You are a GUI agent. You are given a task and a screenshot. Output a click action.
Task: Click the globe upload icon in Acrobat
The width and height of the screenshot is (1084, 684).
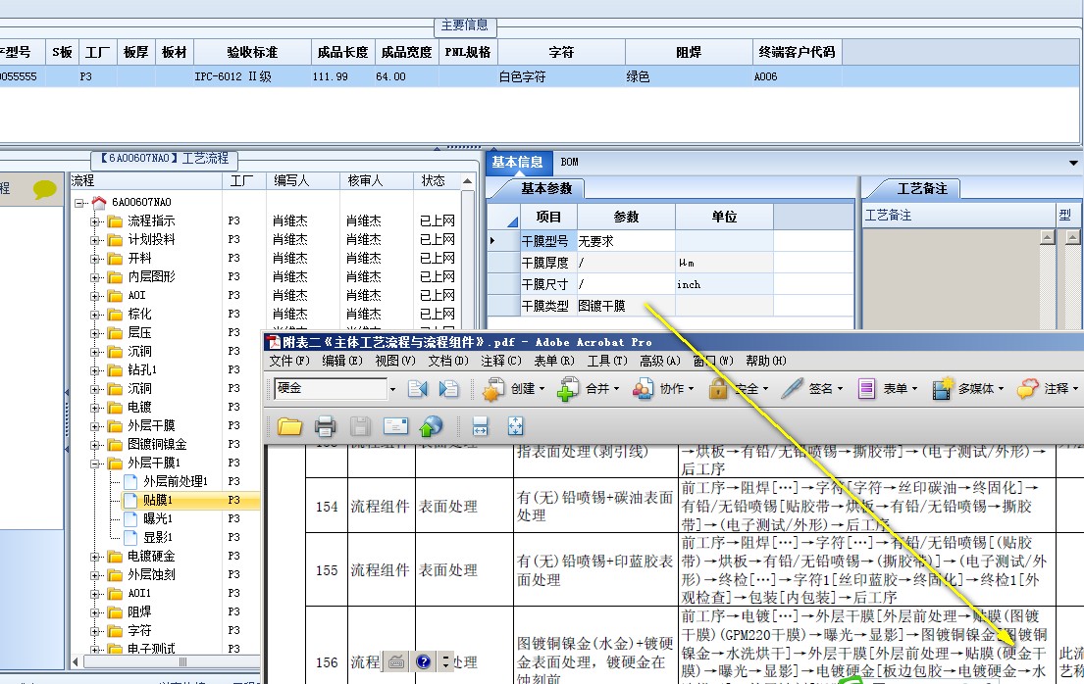coord(431,427)
